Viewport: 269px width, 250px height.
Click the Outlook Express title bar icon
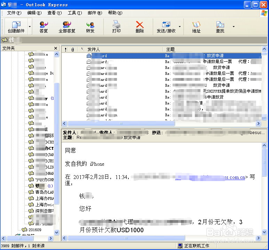tap(3, 5)
